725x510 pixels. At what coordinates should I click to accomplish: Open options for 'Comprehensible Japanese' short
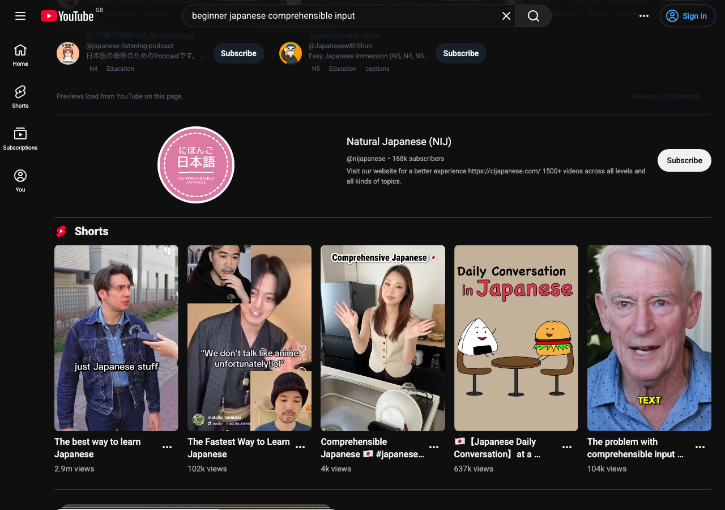pos(434,447)
